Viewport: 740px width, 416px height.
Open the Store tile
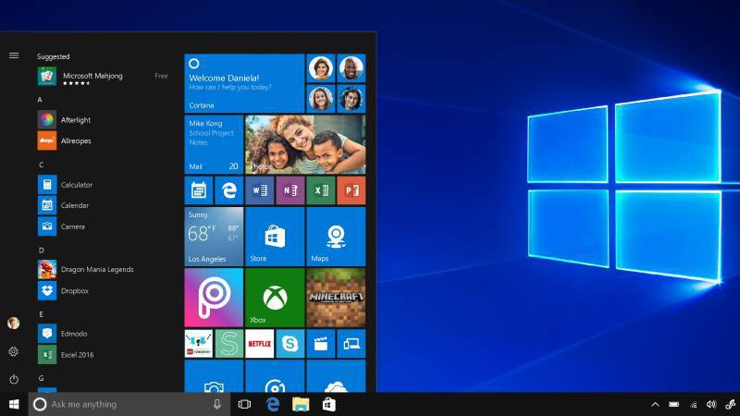coord(275,237)
